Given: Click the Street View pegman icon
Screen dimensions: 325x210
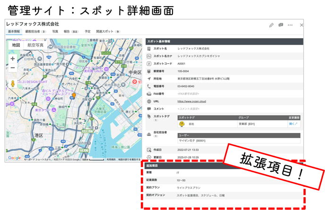Looking at the screenshot, I should pyautogui.click(x=13, y=84).
